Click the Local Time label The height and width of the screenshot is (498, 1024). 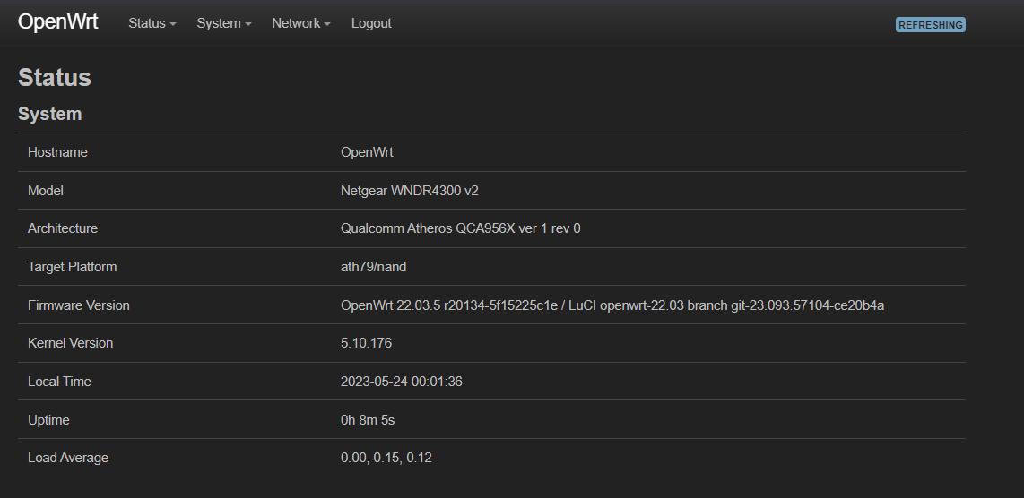(x=59, y=382)
